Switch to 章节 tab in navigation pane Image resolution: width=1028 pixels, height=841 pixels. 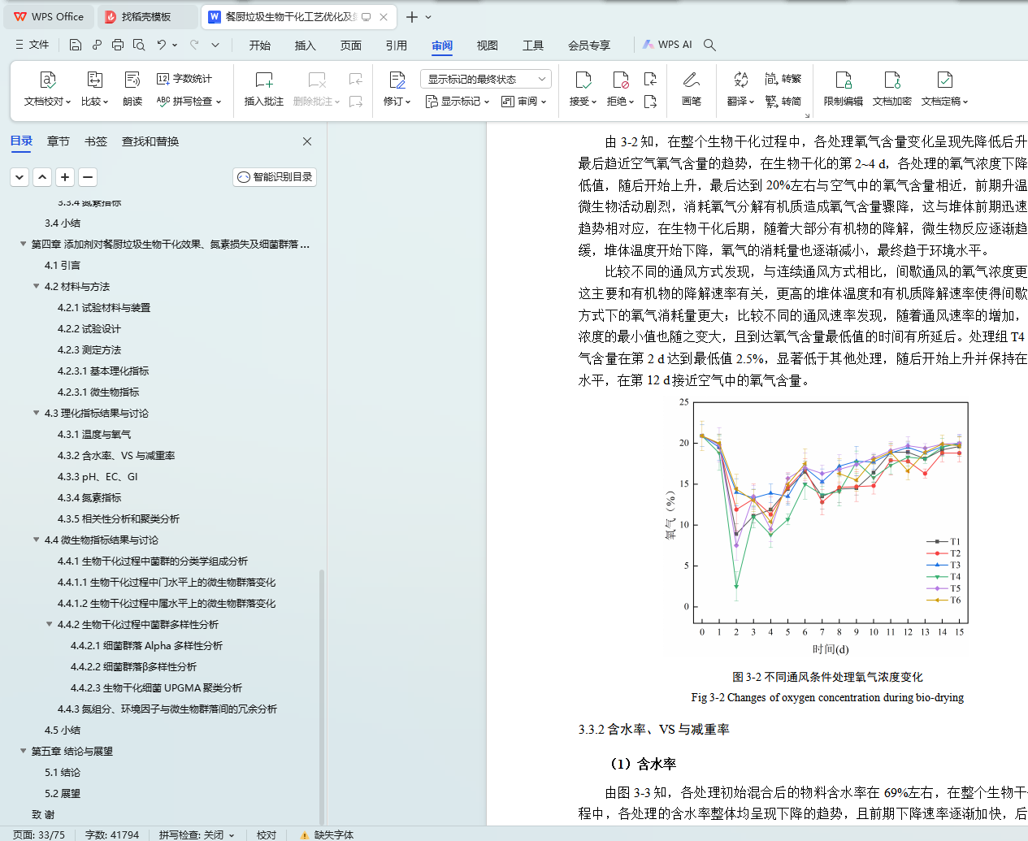coord(59,141)
